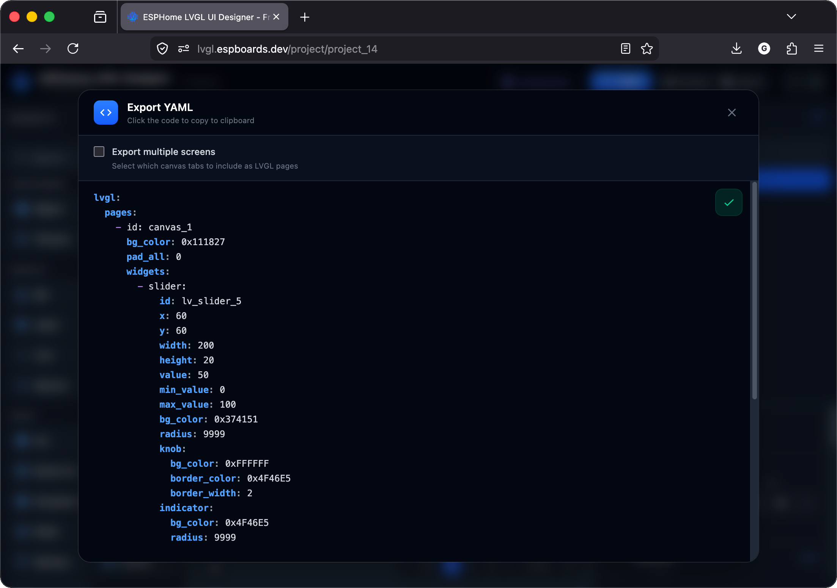Select the ESPHome LVGL UI Designer tab
This screenshot has height=588, width=837.
click(204, 17)
